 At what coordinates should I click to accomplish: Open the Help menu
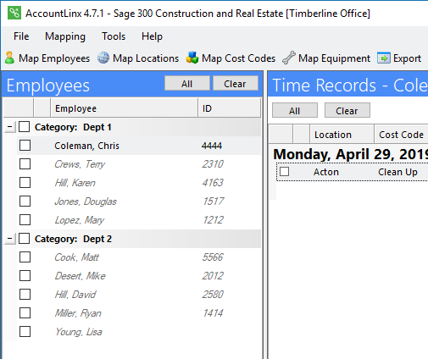click(152, 36)
